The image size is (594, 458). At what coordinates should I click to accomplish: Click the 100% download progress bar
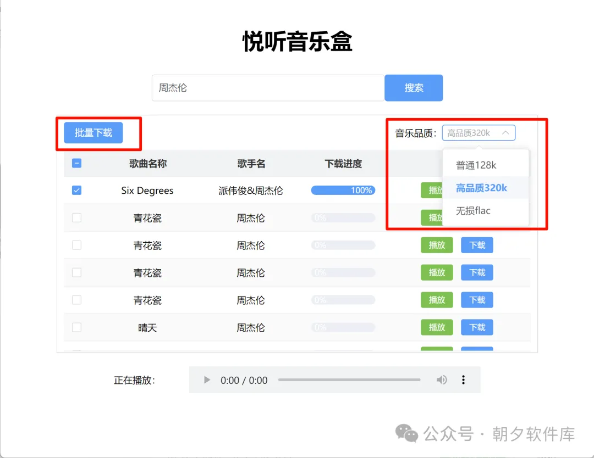[343, 190]
